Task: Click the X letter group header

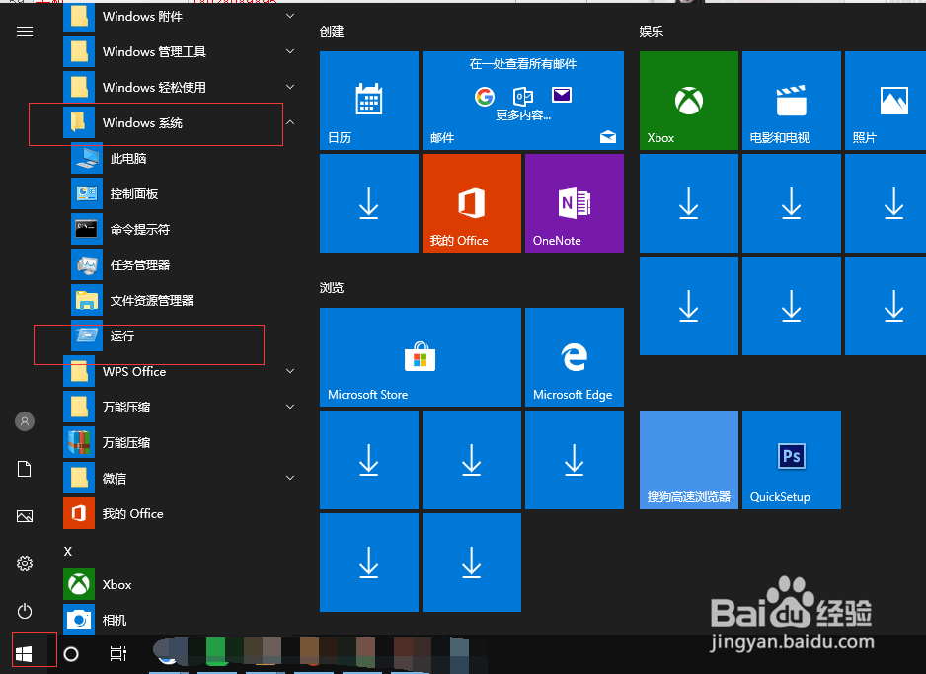Action: click(68, 552)
